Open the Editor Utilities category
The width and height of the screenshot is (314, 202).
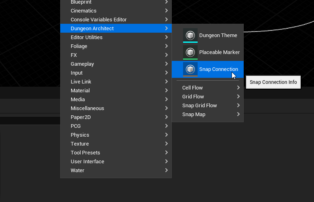116,37
